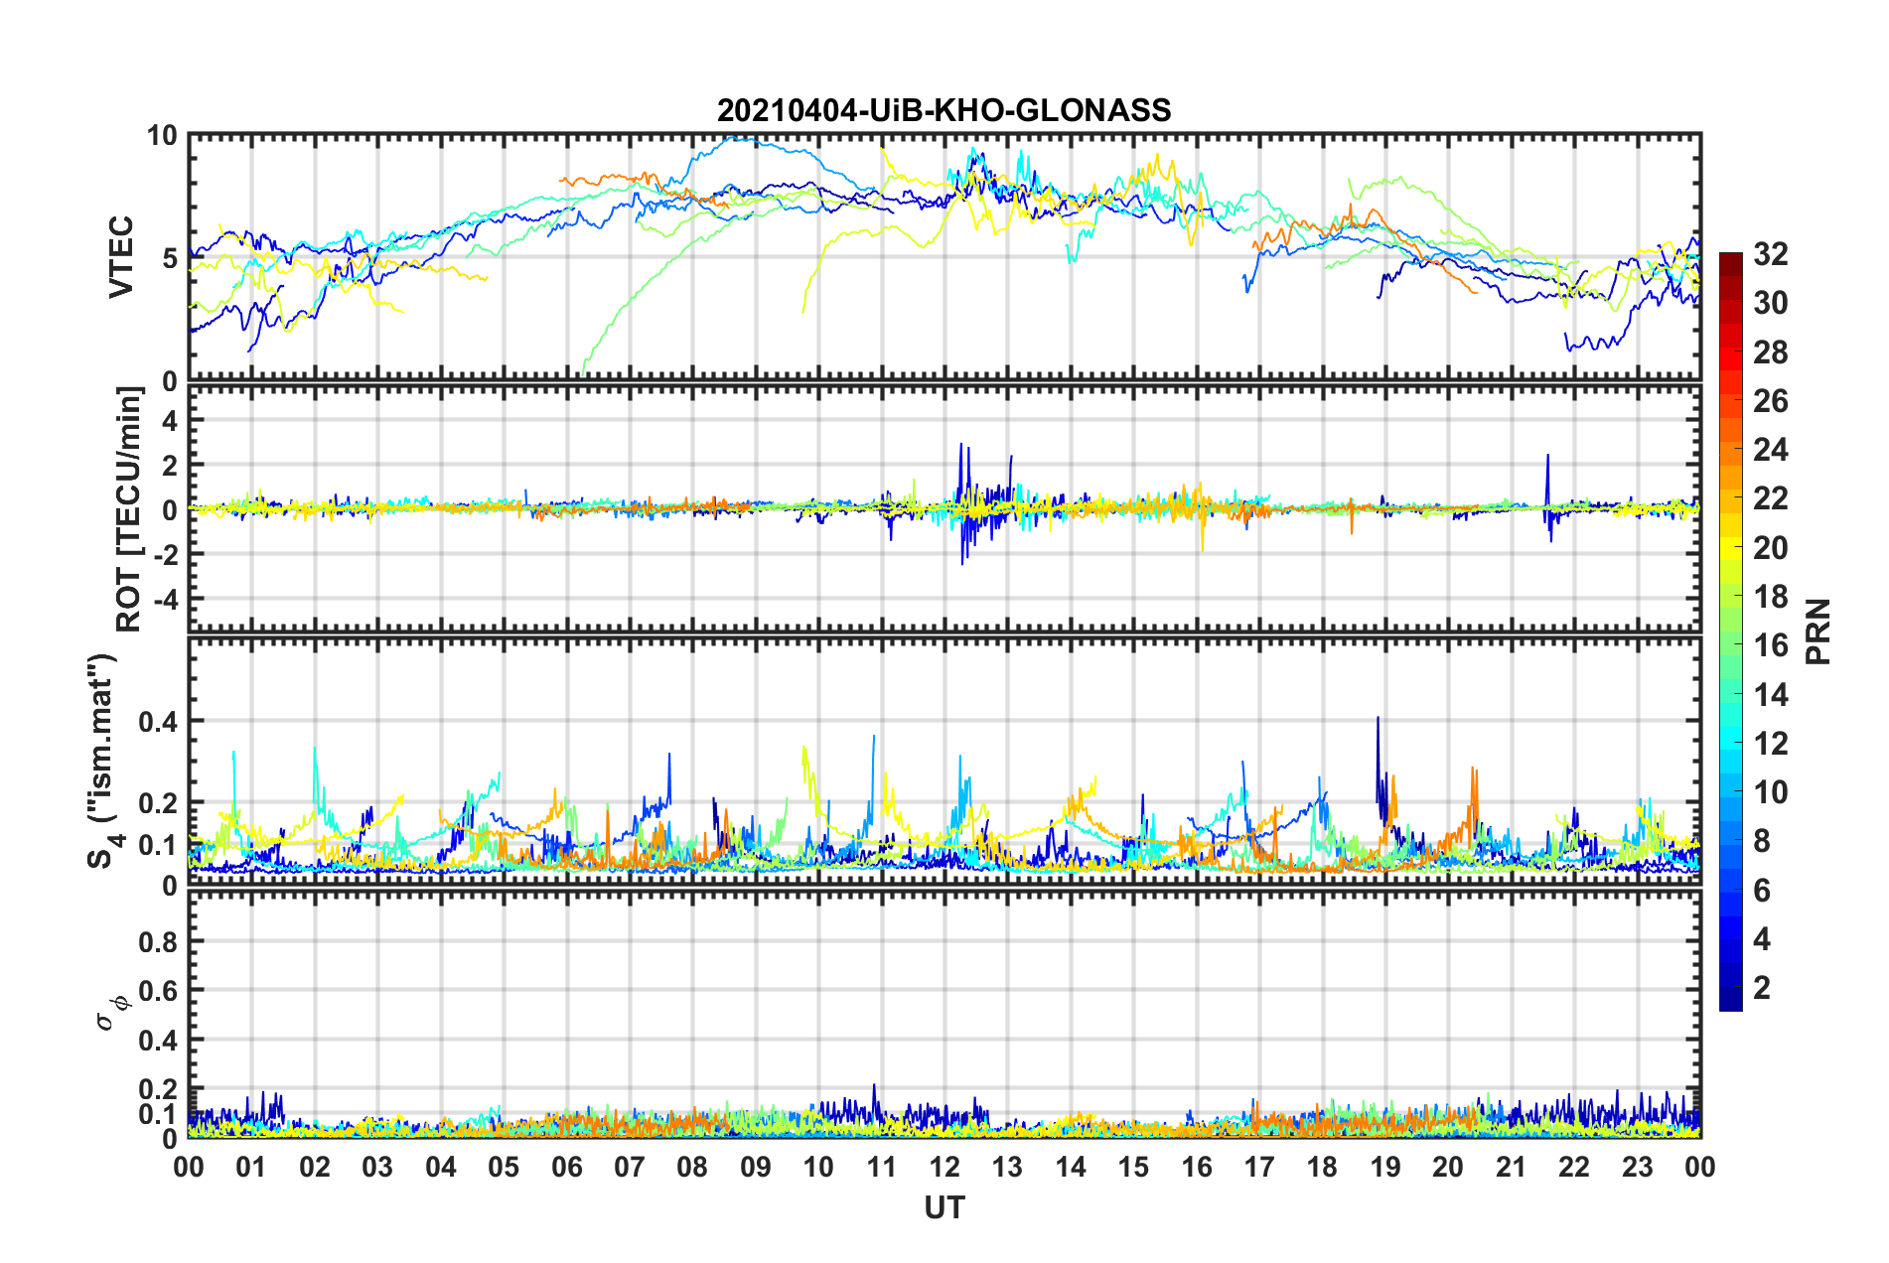
Task: Click x-axis tick label 06
Action: click(566, 1167)
